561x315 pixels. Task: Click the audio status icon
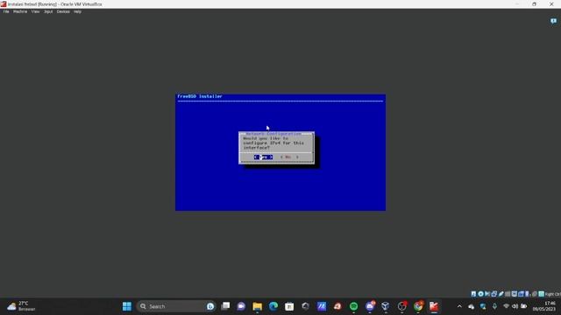tap(487, 294)
